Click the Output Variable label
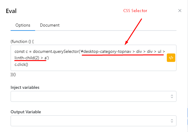This screenshot has width=188, height=132. pos(26,112)
